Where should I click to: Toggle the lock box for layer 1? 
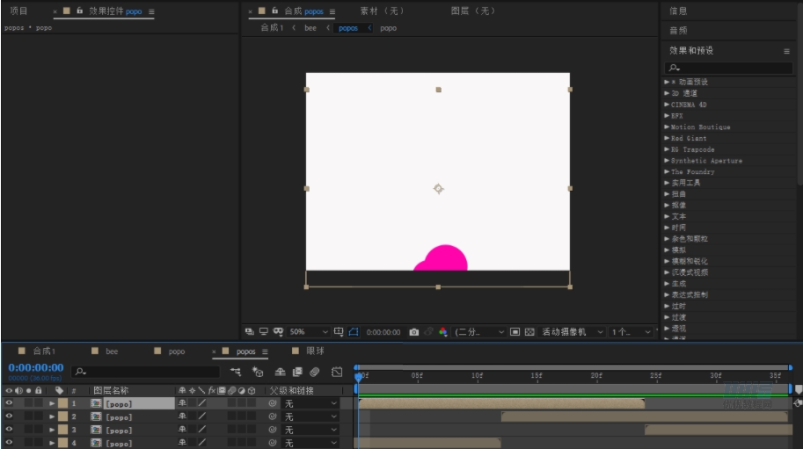click(x=39, y=403)
